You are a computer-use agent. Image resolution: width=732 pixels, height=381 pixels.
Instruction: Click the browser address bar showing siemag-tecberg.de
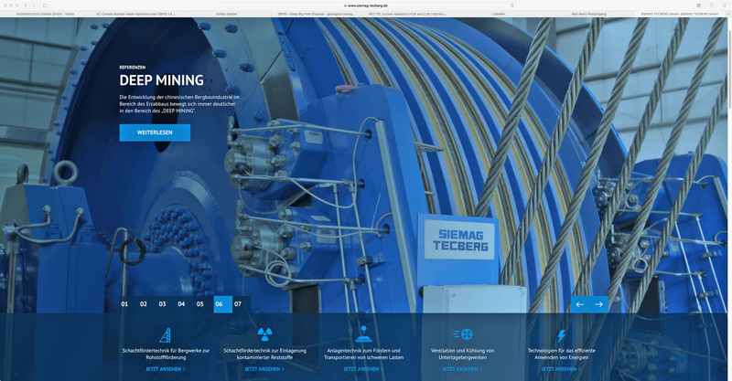pos(366,5)
